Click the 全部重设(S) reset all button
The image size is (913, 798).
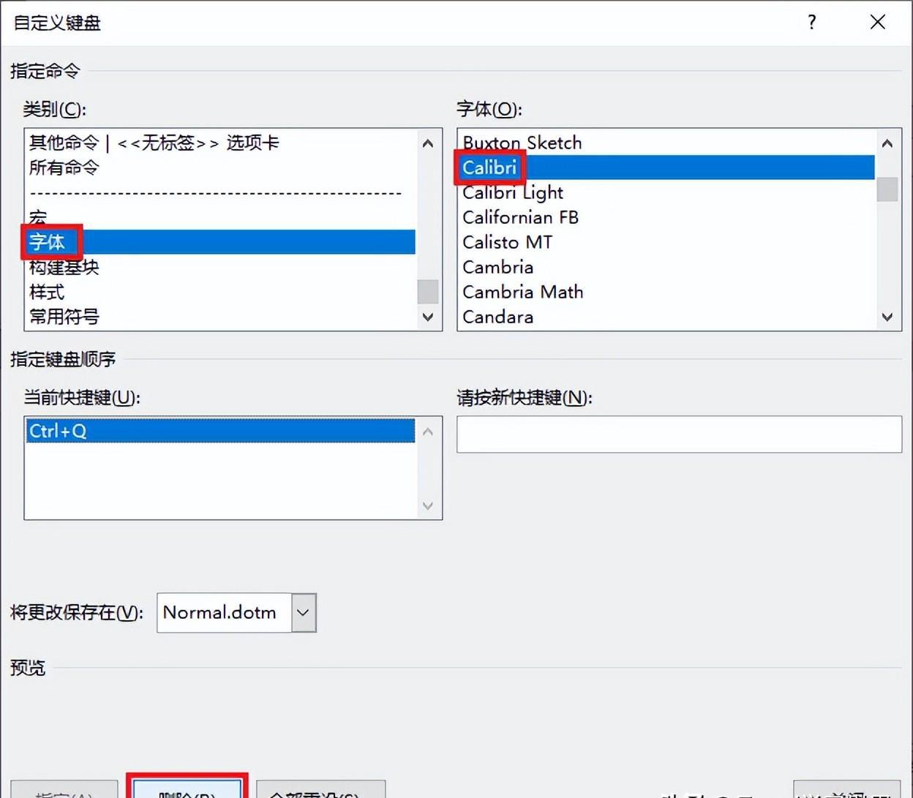pyautogui.click(x=320, y=789)
